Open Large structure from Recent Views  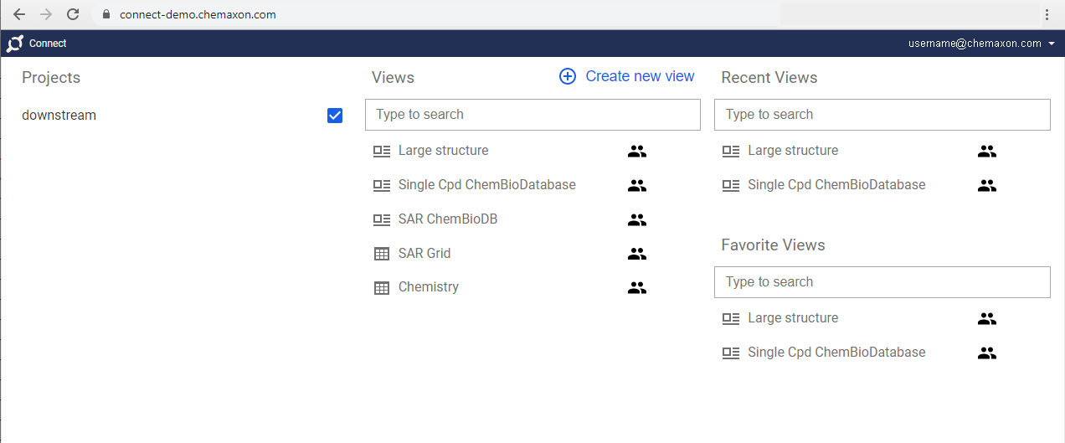(793, 151)
